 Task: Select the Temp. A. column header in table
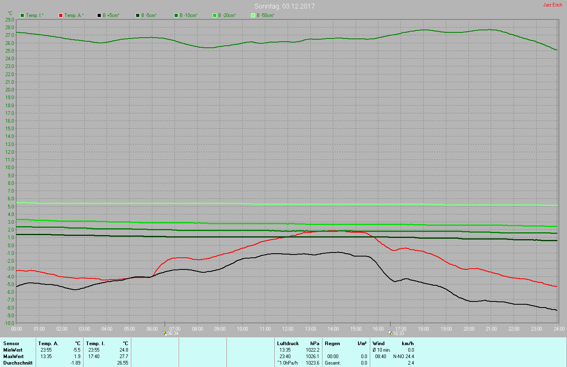(48, 344)
